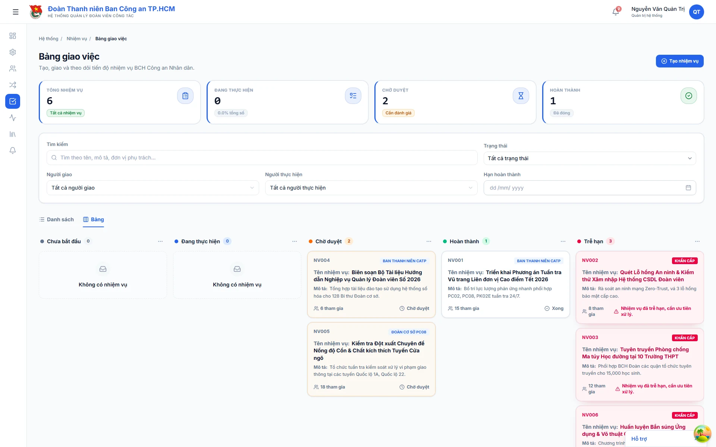Open options menu for Trễ hạn column
The width and height of the screenshot is (716, 447).
(697, 241)
